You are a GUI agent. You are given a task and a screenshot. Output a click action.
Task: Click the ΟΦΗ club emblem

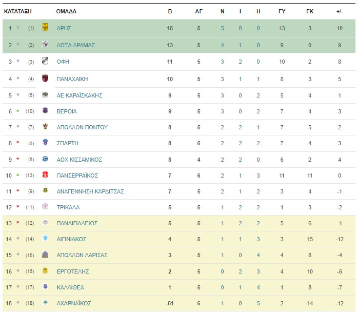coord(45,61)
